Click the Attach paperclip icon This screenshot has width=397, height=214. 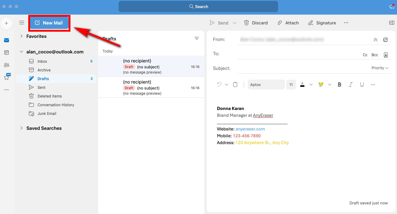(x=280, y=23)
